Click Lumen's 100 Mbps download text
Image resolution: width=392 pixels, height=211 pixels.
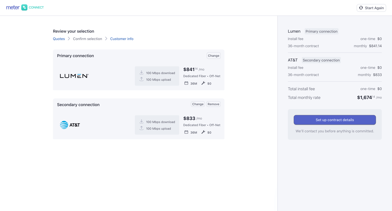point(160,73)
